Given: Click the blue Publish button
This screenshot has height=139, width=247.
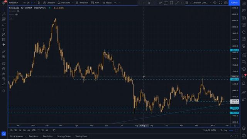Looking at the screenshot, I should point(234,3).
